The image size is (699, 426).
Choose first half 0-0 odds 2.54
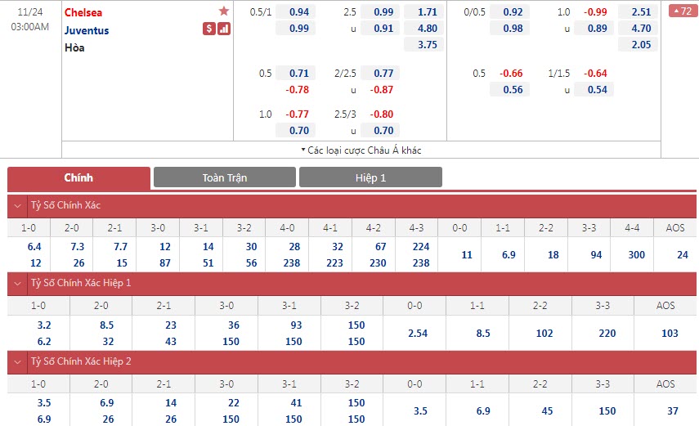[415, 334]
